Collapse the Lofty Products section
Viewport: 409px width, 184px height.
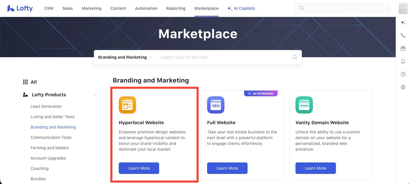pos(95,95)
